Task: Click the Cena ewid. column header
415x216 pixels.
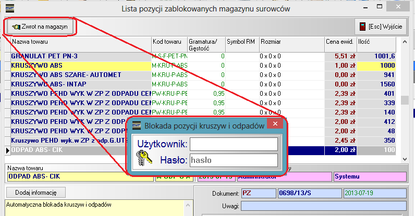Action: [339, 42]
